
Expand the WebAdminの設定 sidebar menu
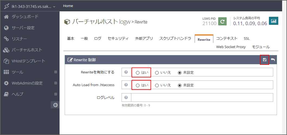[x=56, y=83]
